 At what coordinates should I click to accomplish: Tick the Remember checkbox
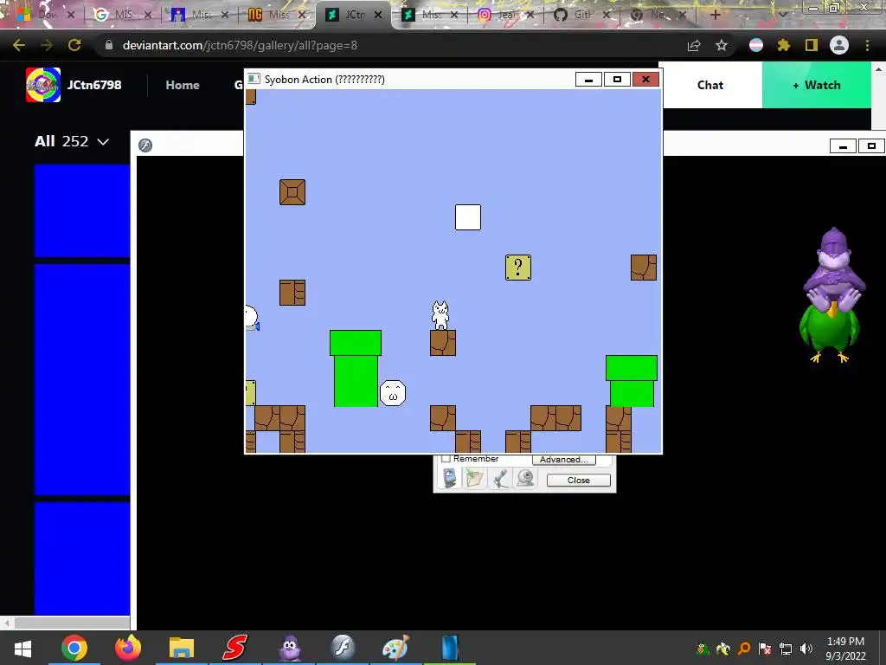446,458
